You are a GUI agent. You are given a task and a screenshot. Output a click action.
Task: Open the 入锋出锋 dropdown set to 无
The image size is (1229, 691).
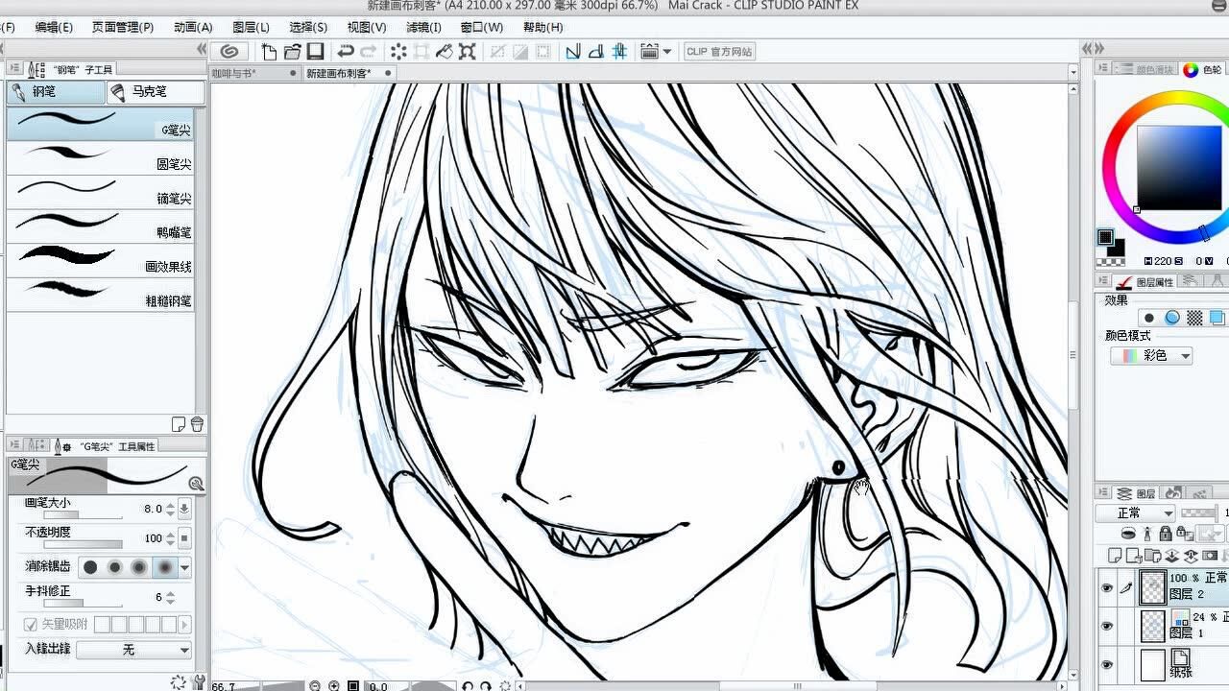pyautogui.click(x=133, y=650)
